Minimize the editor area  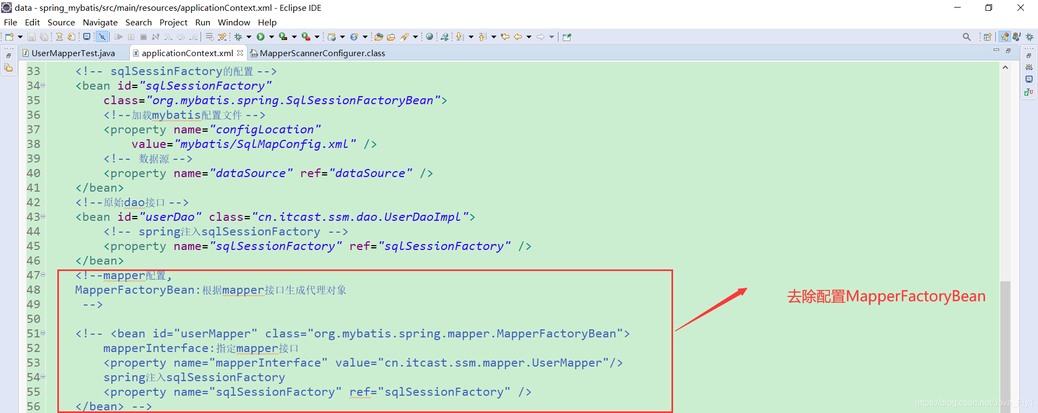[996, 50]
